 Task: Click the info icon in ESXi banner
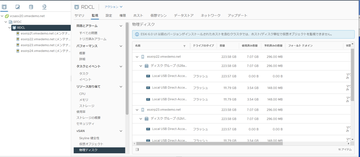point(137,34)
